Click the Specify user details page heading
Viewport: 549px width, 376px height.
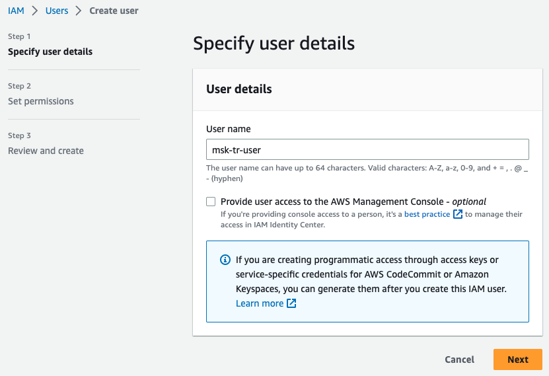point(274,44)
